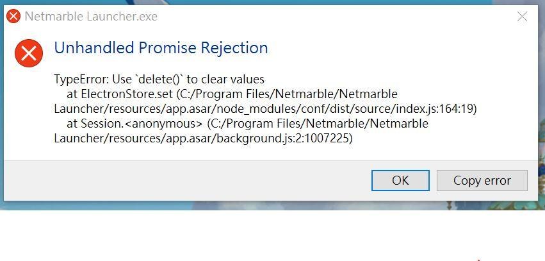Viewport: 545px width, 261px height.
Task: Click the small red error icon in title bar
Action: click(x=13, y=17)
